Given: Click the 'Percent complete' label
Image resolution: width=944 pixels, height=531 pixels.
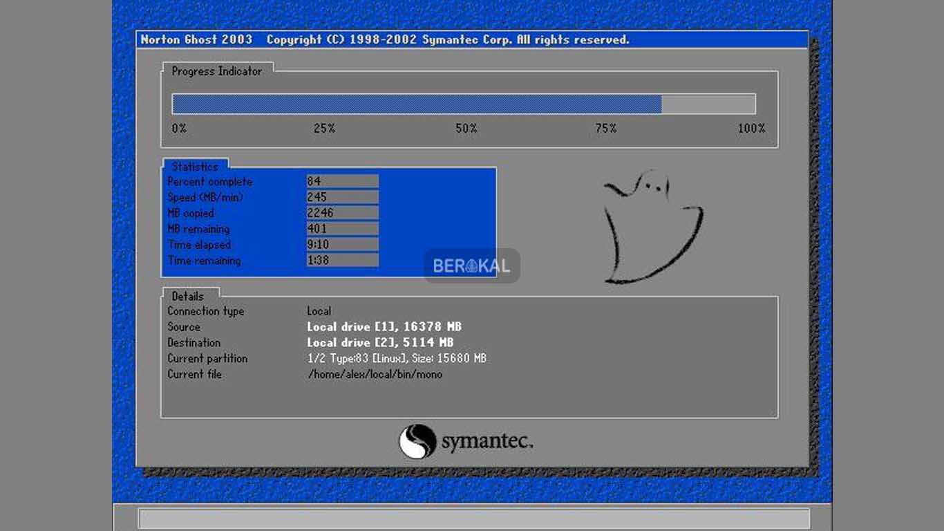Looking at the screenshot, I should (210, 182).
